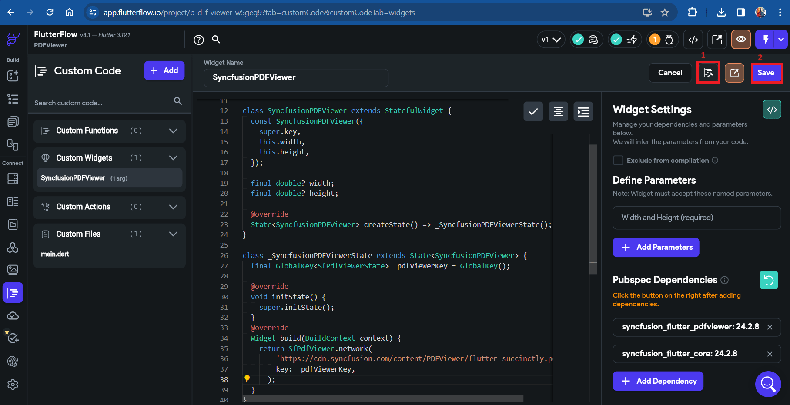The width and height of the screenshot is (790, 405).
Task: Open Media Assets sidebar icon
Action: (13, 270)
